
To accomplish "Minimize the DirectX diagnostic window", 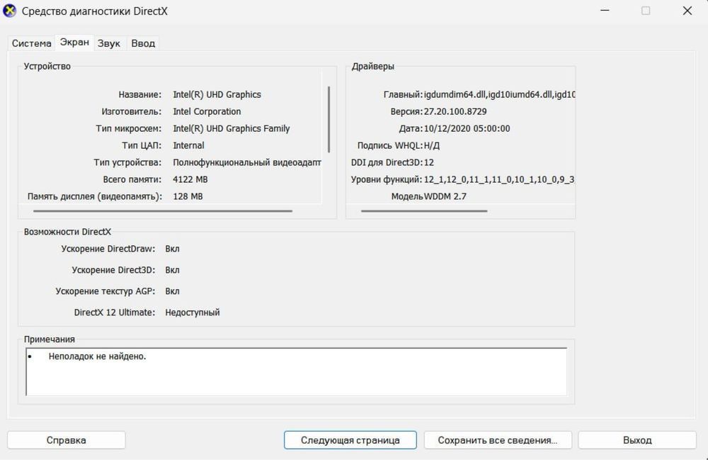I will [x=605, y=11].
